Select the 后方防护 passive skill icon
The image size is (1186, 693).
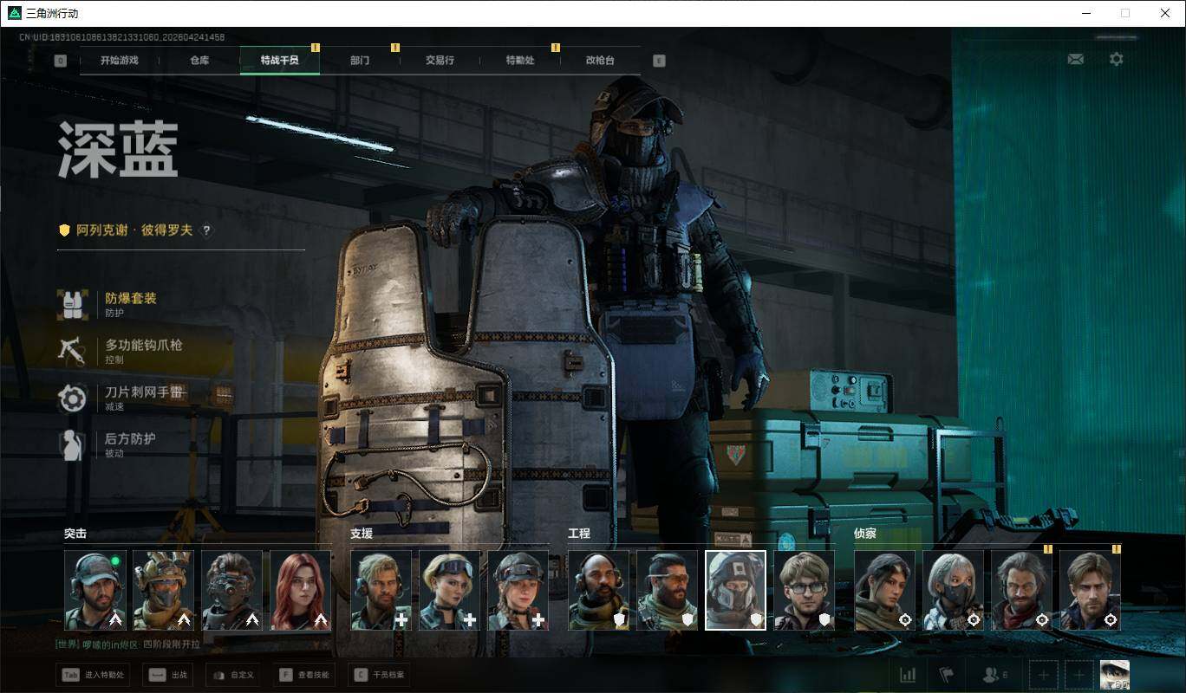point(73,444)
